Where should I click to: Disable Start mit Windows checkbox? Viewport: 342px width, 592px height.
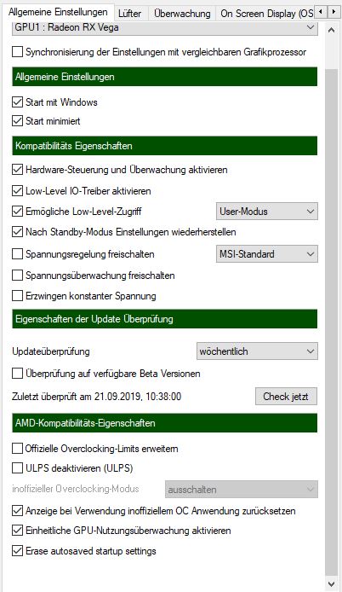point(17,102)
